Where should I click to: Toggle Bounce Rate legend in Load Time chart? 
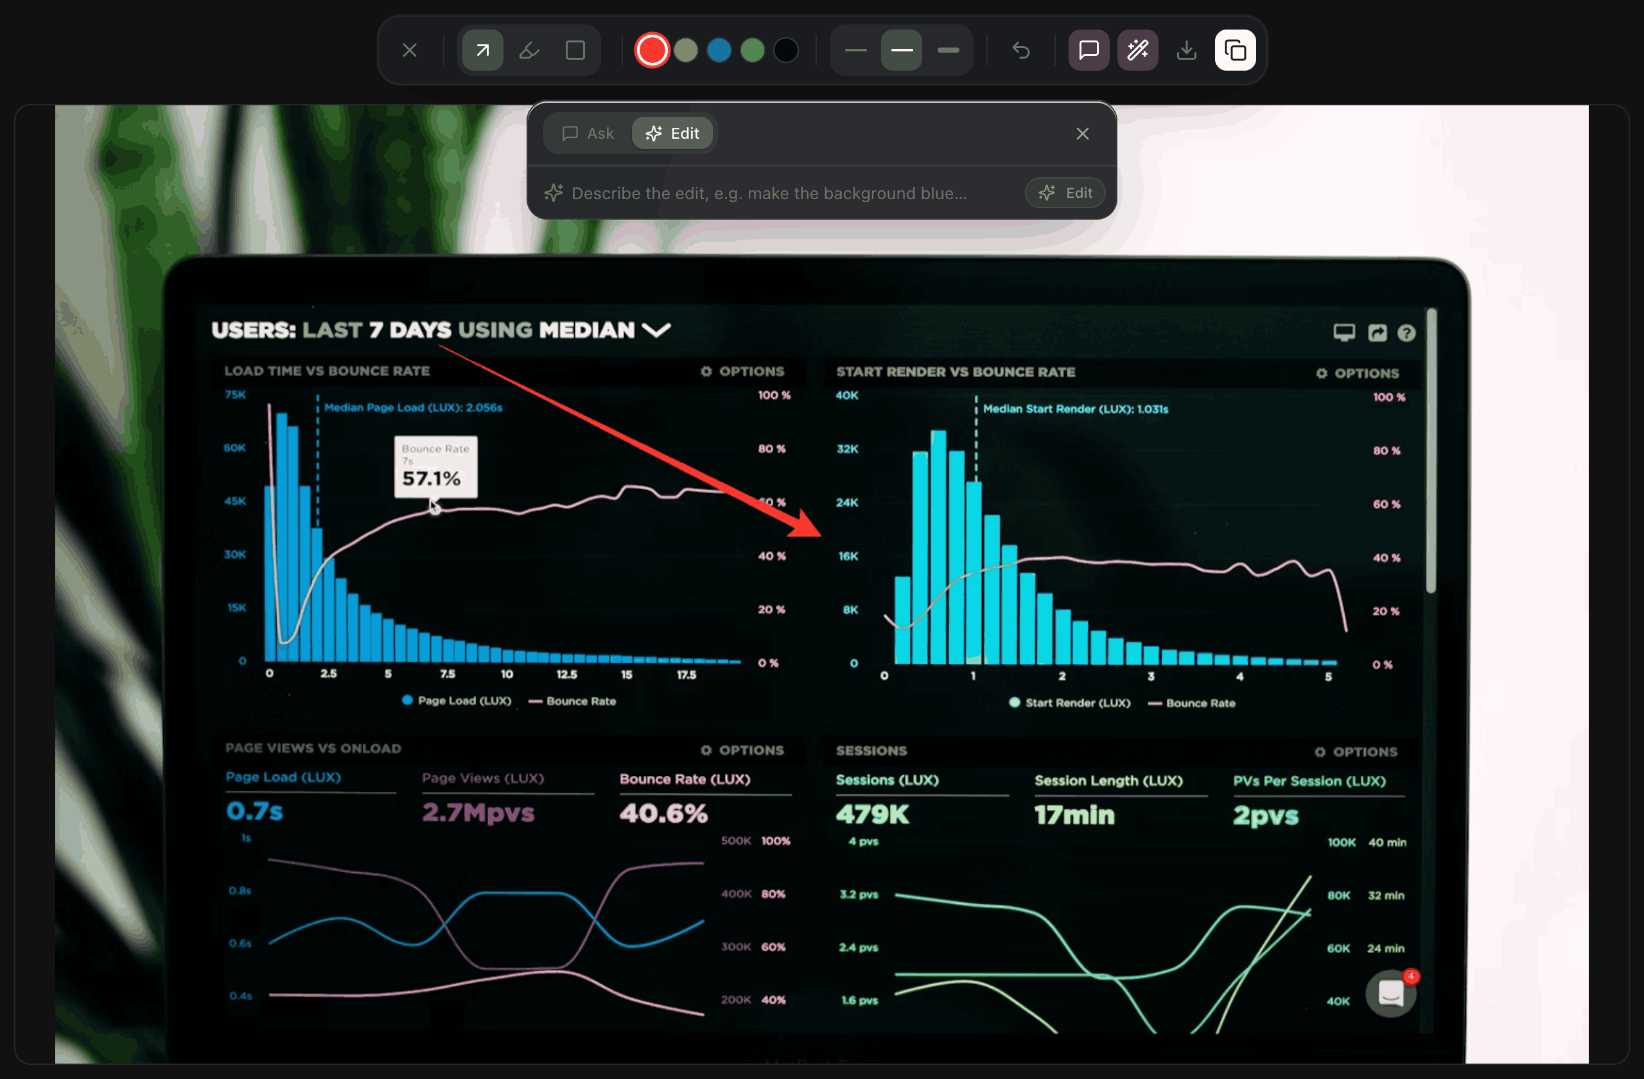572,701
